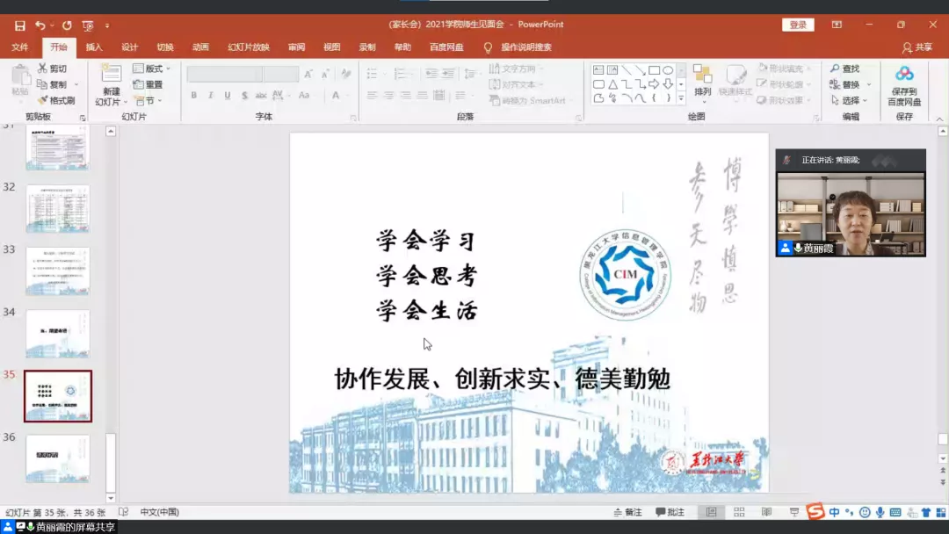This screenshot has width=949, height=534.
Task: Select the rectangle shape in shapes gallery
Action: pos(655,70)
